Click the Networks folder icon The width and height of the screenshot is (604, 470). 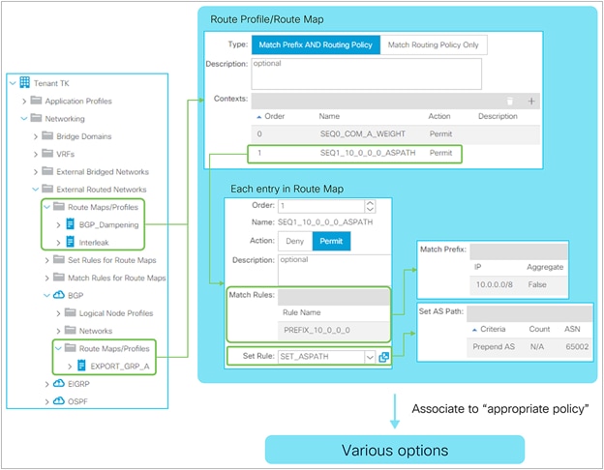pyautogui.click(x=70, y=331)
